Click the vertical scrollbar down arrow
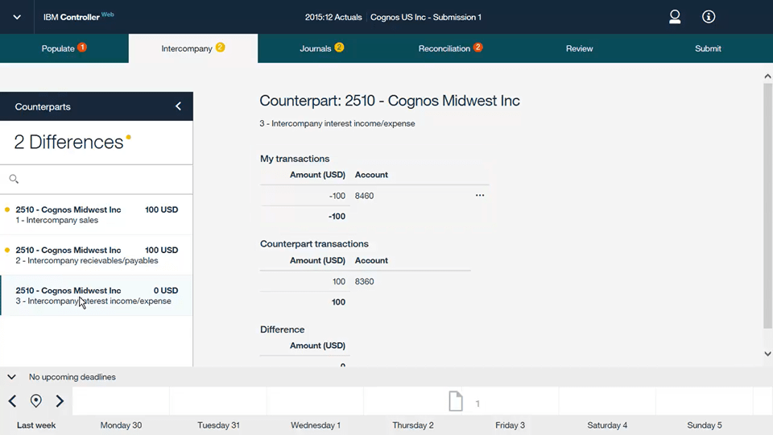This screenshot has width=773, height=435. [x=767, y=354]
